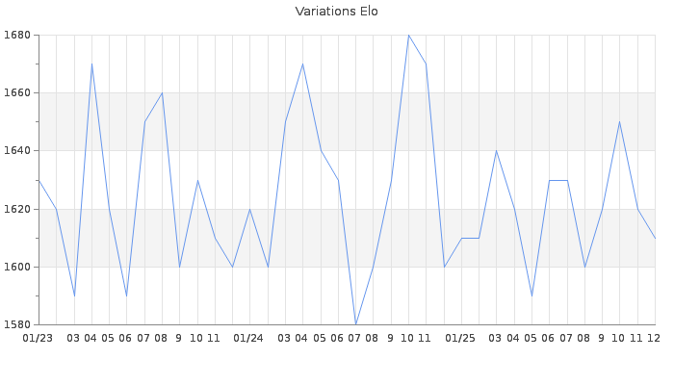Click the lowest line dip at 1580
This screenshot has height=385, width=674.
(x=355, y=324)
